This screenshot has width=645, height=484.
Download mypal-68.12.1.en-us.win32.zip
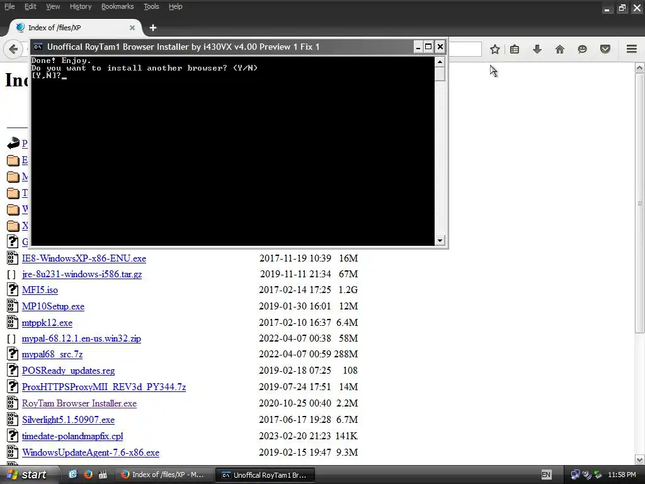coord(81,338)
